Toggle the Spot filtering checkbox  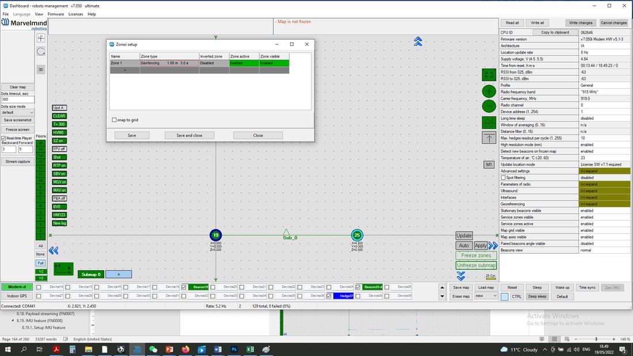503,178
